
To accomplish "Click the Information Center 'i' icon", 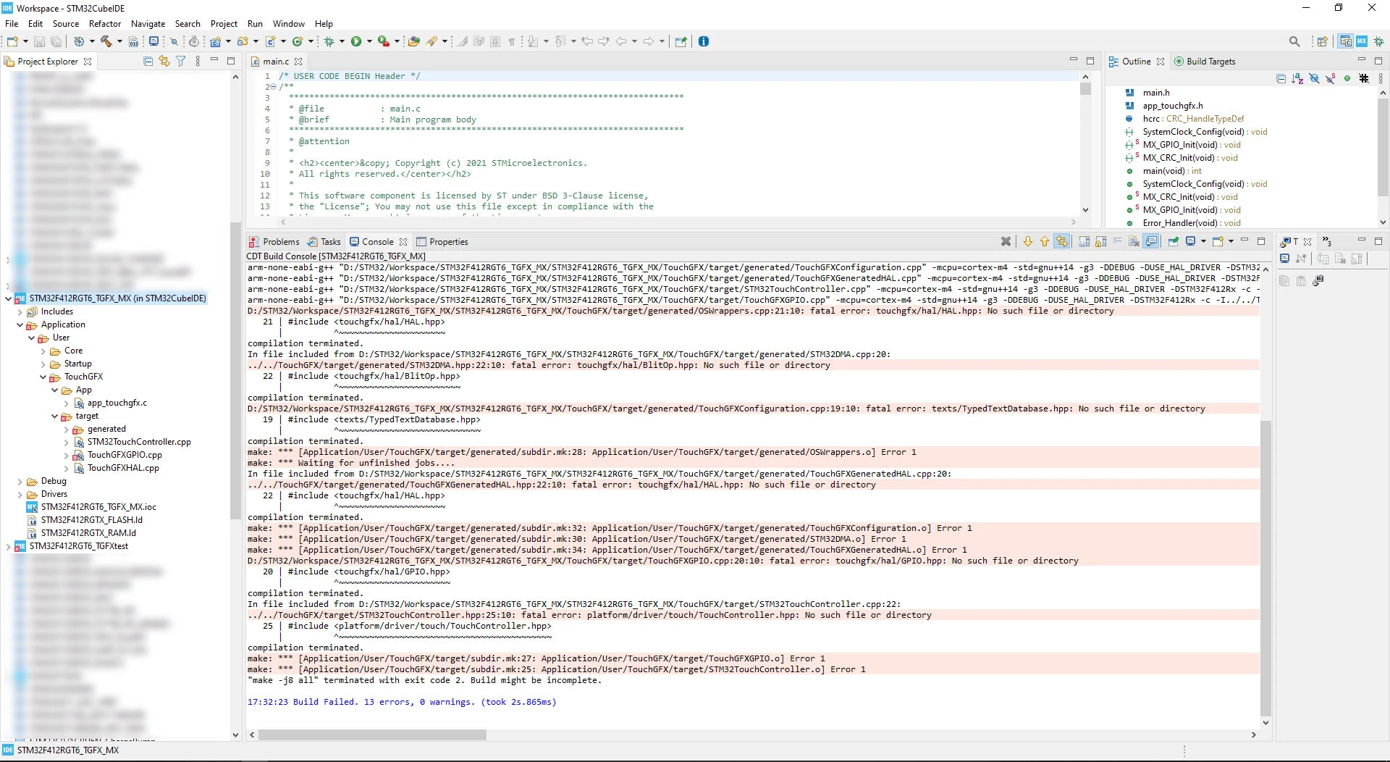I will [704, 41].
